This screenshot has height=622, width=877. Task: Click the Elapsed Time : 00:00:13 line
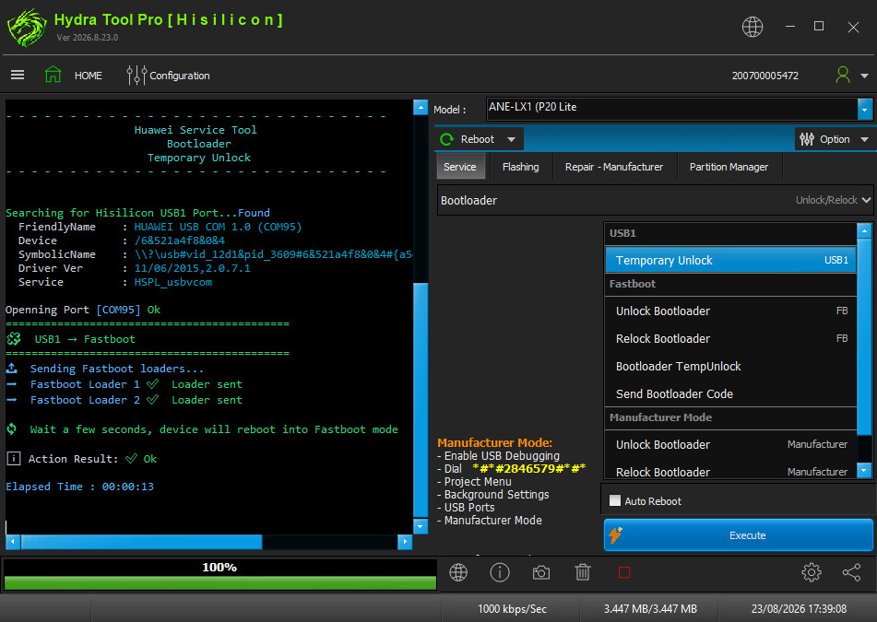click(x=79, y=487)
